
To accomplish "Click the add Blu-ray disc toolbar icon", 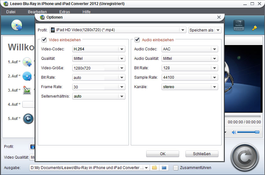I will [17, 25].
